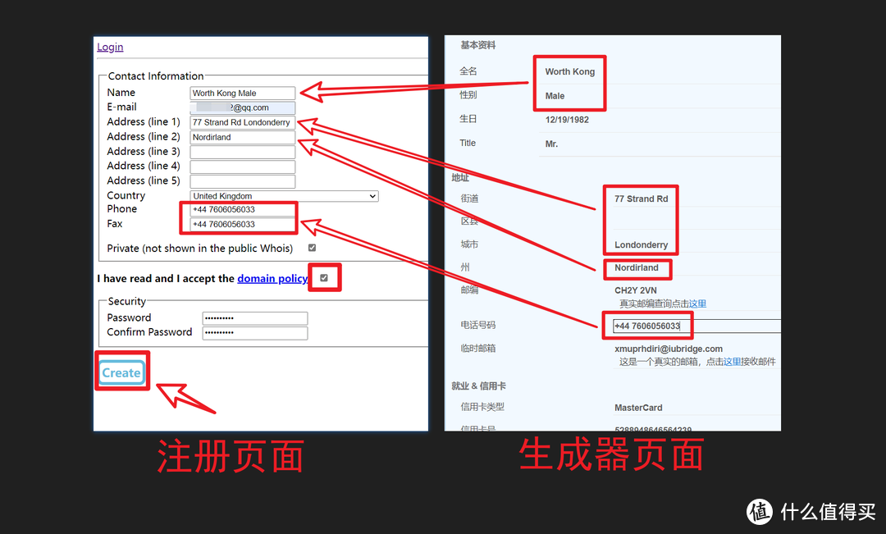Click the 就业 & 信用卡 section heading
This screenshot has height=534, width=886.
tap(478, 386)
